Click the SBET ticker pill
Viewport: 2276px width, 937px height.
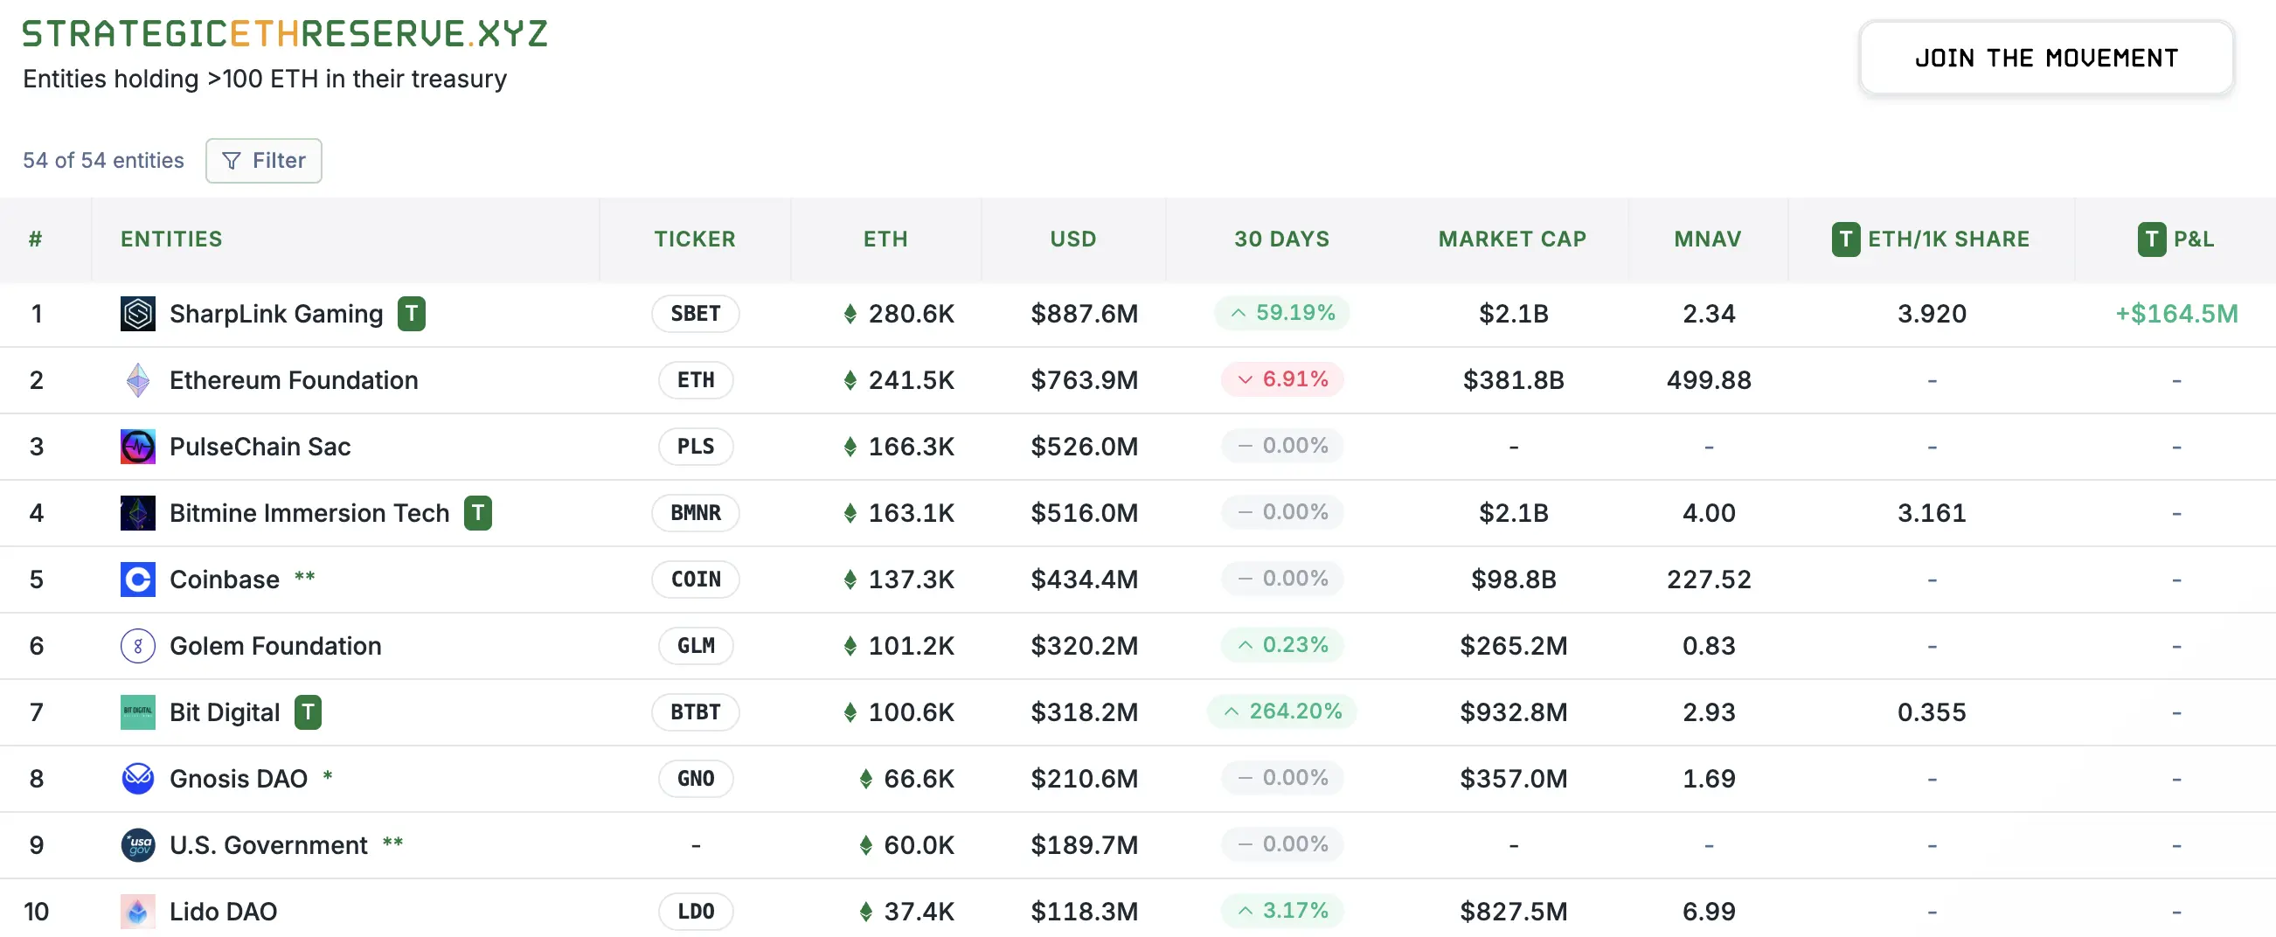pyautogui.click(x=696, y=314)
